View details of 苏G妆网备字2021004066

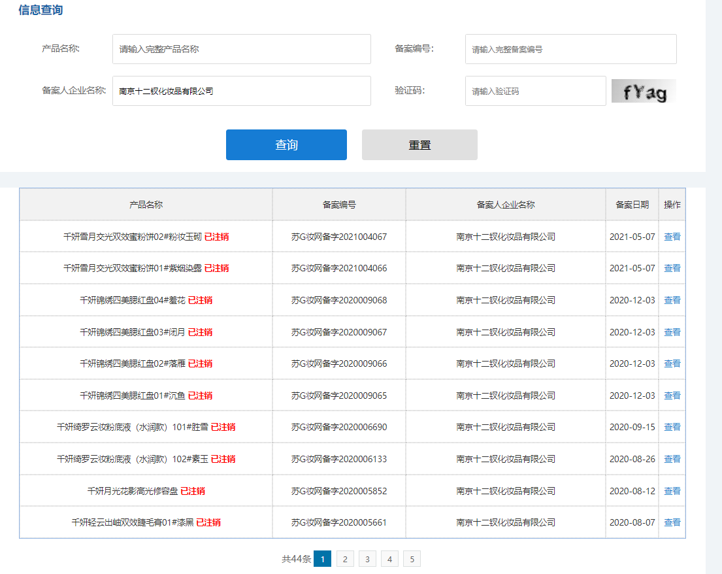coord(672,268)
